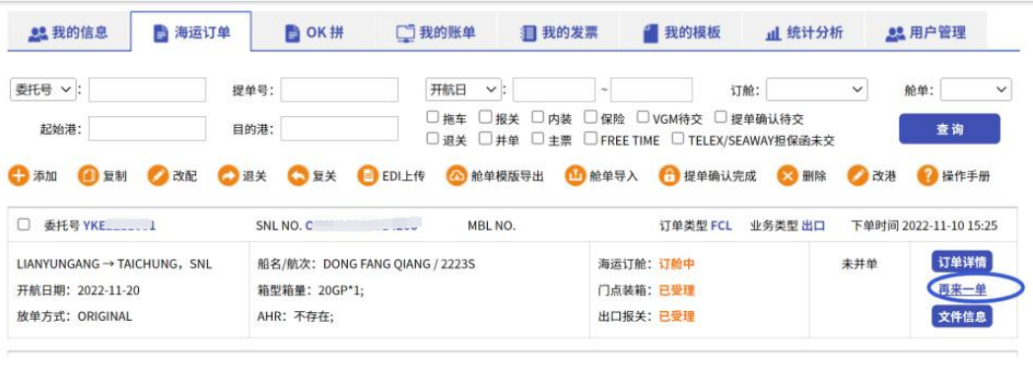Check the 拖车 checkbox

(x=432, y=117)
